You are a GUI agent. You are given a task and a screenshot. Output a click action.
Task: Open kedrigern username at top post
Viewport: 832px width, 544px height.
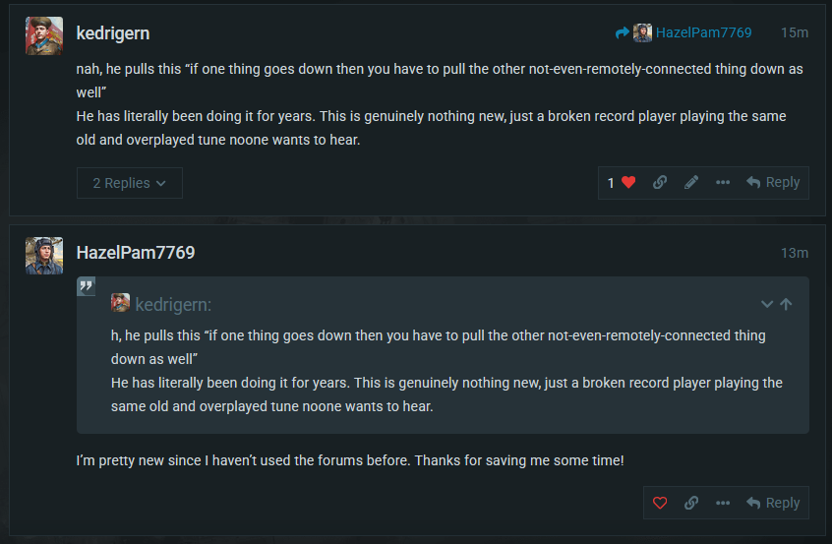[113, 33]
